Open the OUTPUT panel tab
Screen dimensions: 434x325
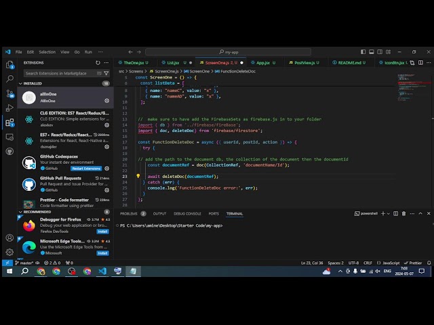(159, 214)
